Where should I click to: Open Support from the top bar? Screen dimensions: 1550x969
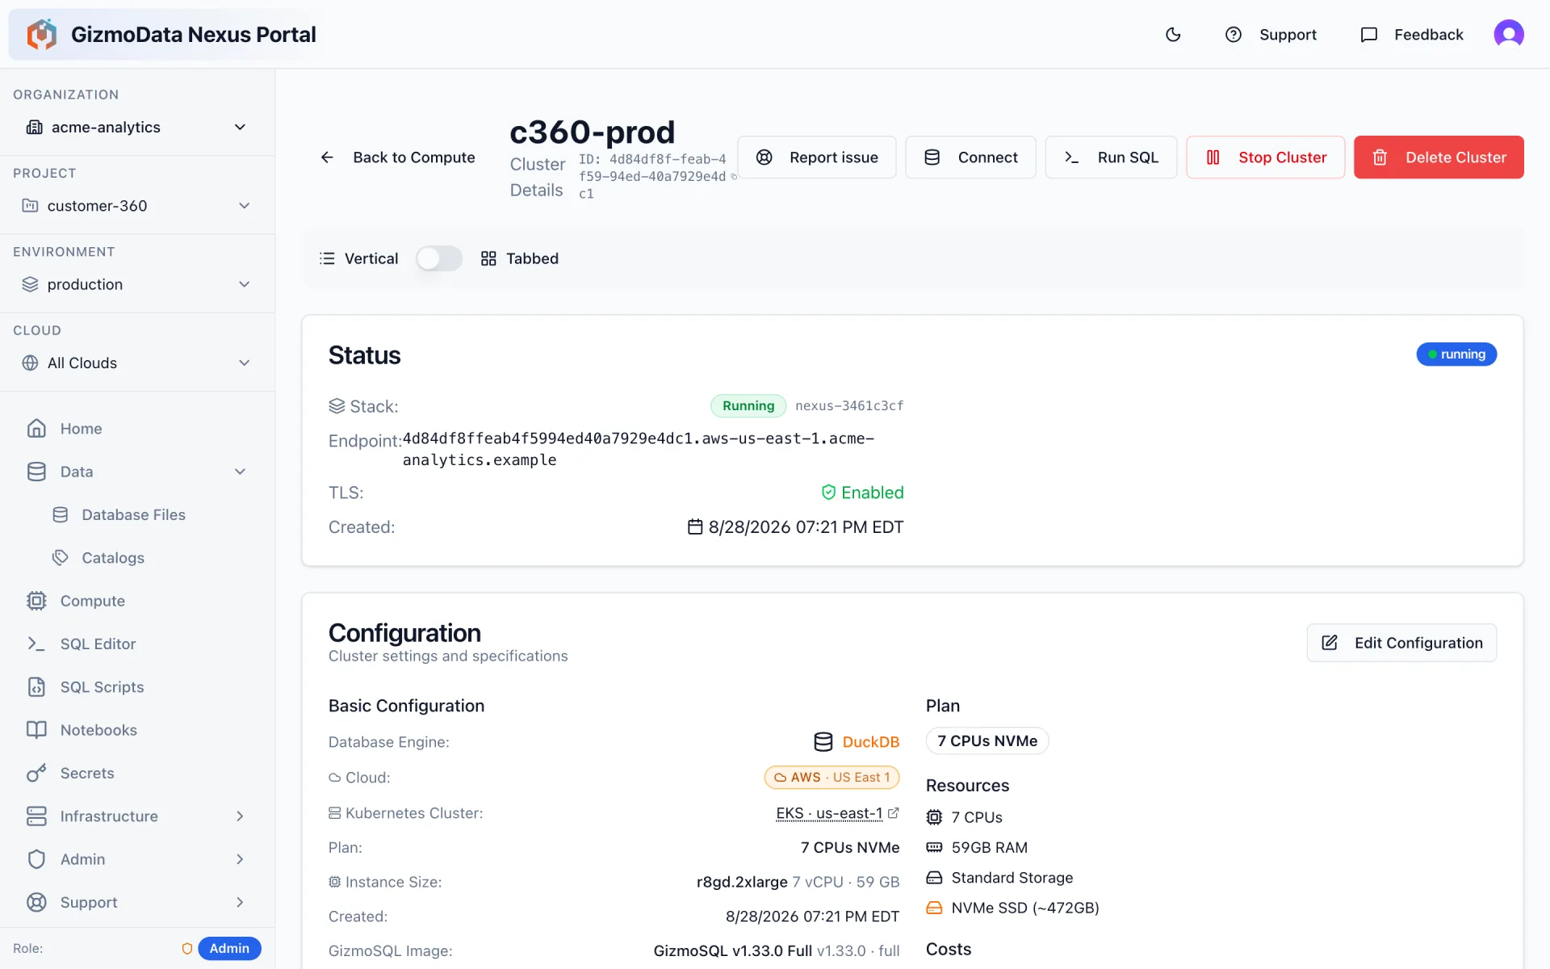1271,35
